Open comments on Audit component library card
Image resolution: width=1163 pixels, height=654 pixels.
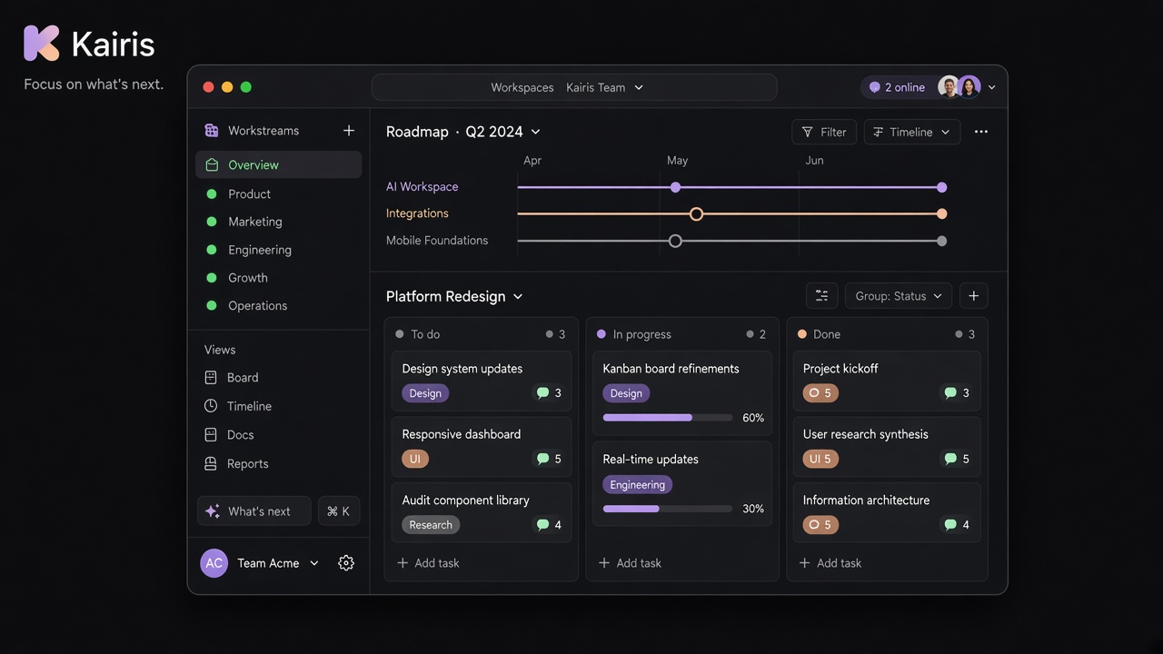(547, 525)
